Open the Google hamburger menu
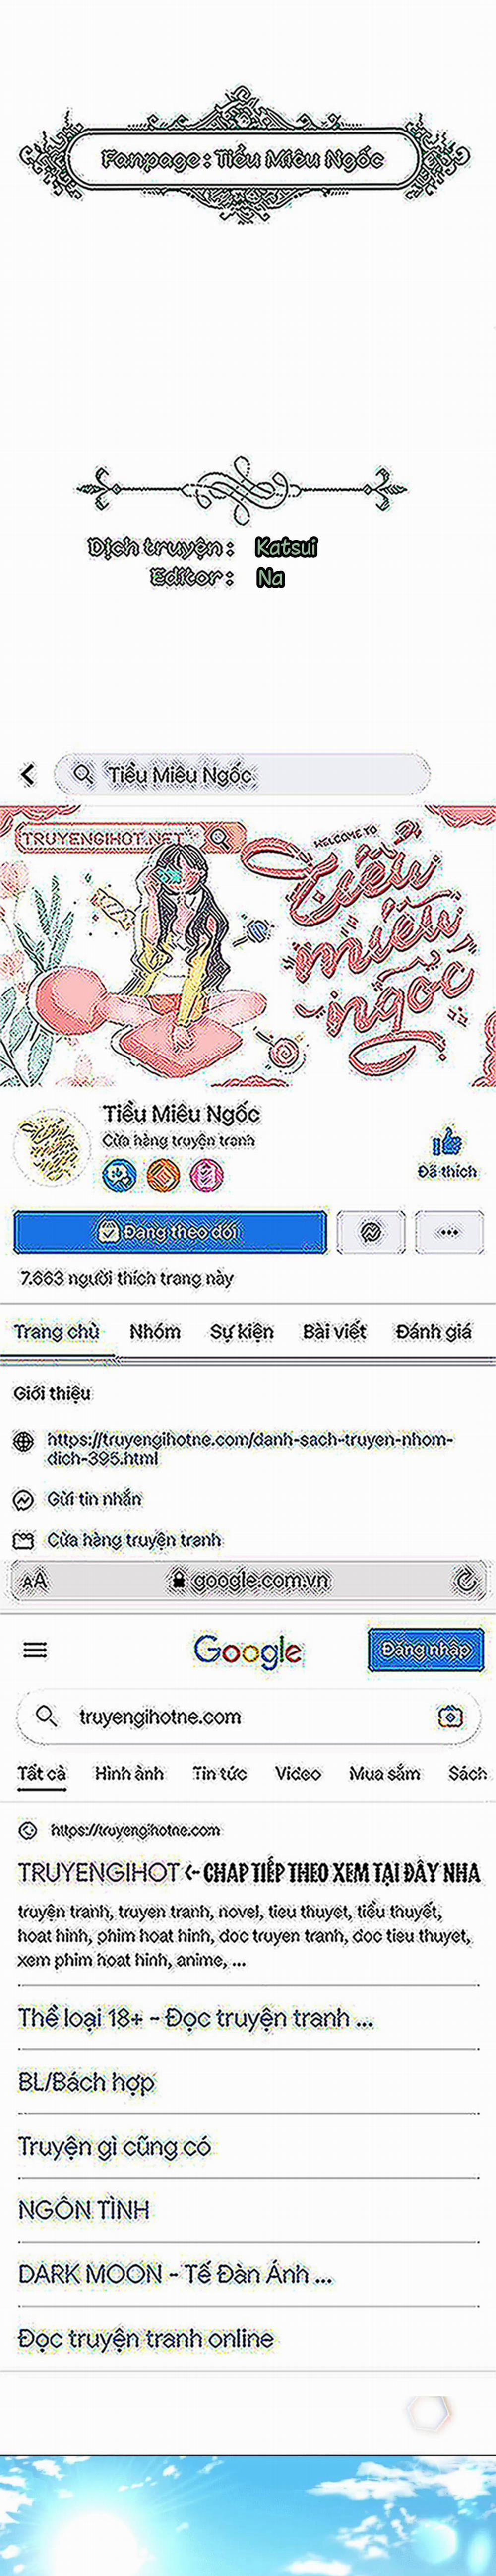This screenshot has height=2576, width=496. (x=35, y=1650)
